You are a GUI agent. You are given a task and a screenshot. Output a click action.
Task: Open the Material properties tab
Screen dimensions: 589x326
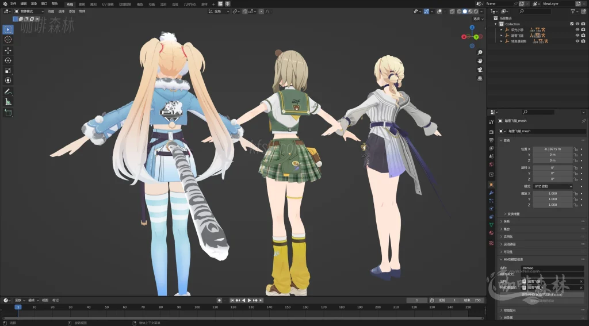[491, 233]
